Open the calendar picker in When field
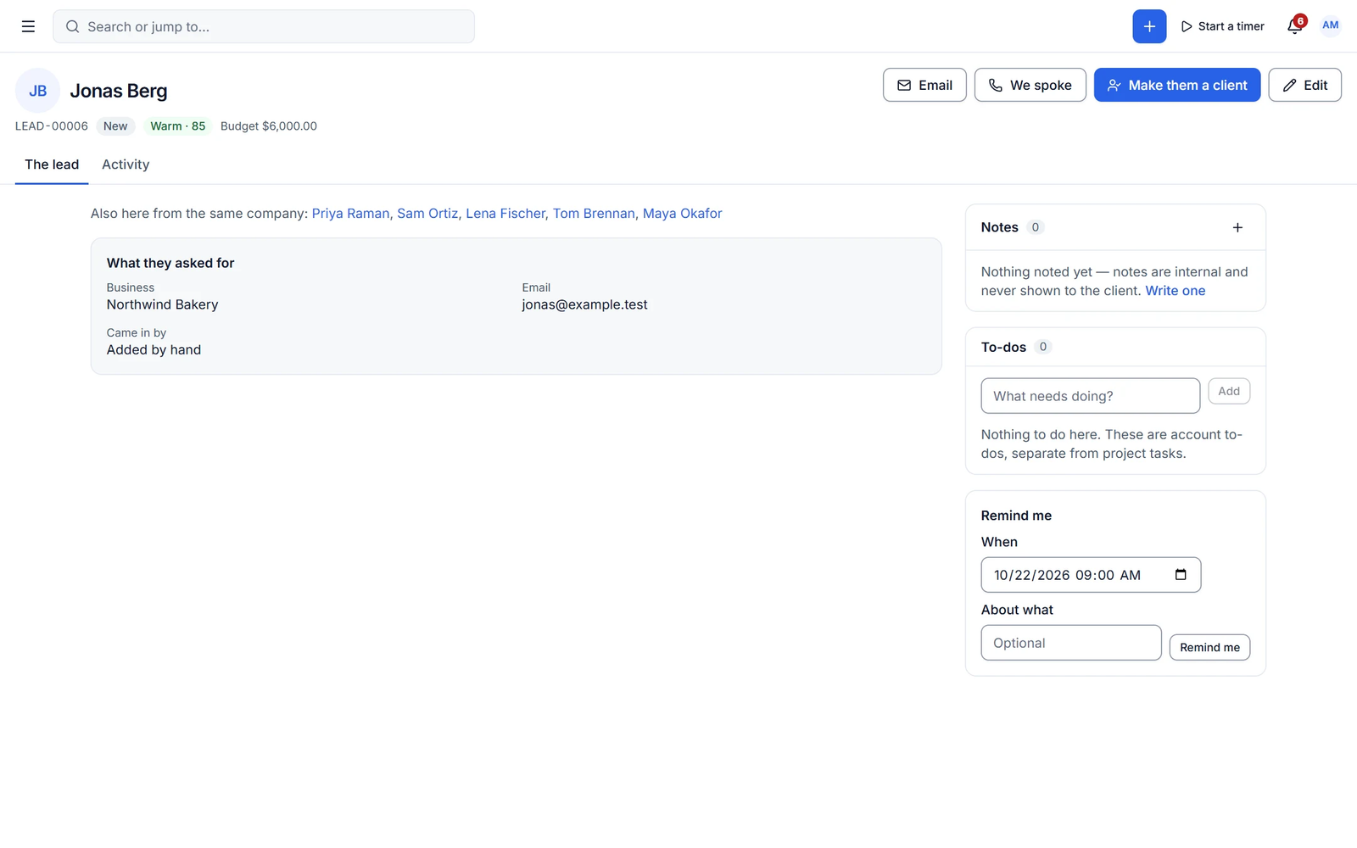Screen dimensions: 1357x848 [1181, 575]
